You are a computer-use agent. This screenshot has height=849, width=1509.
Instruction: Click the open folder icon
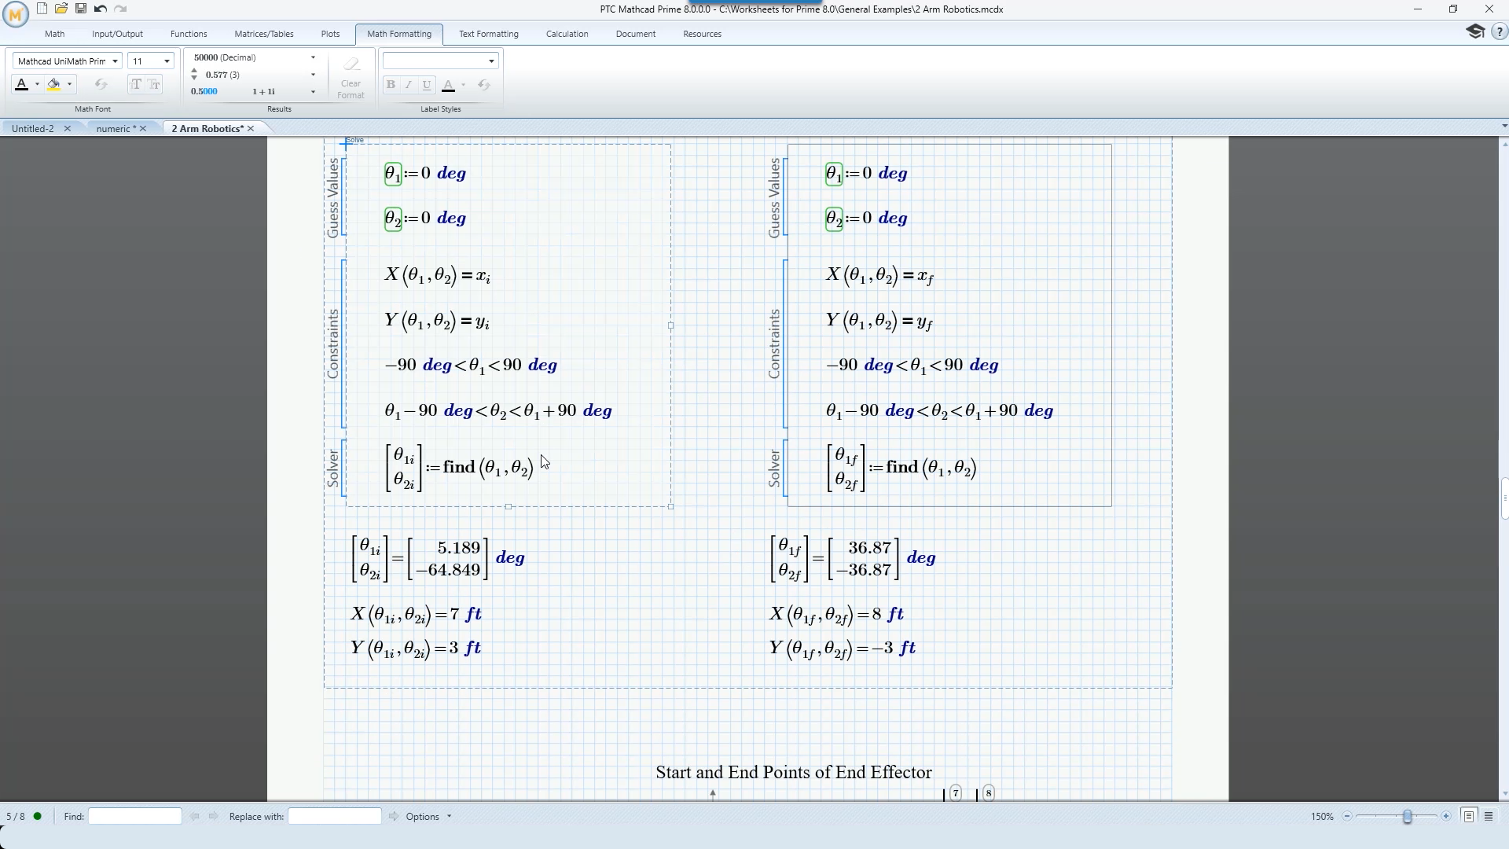61,9
